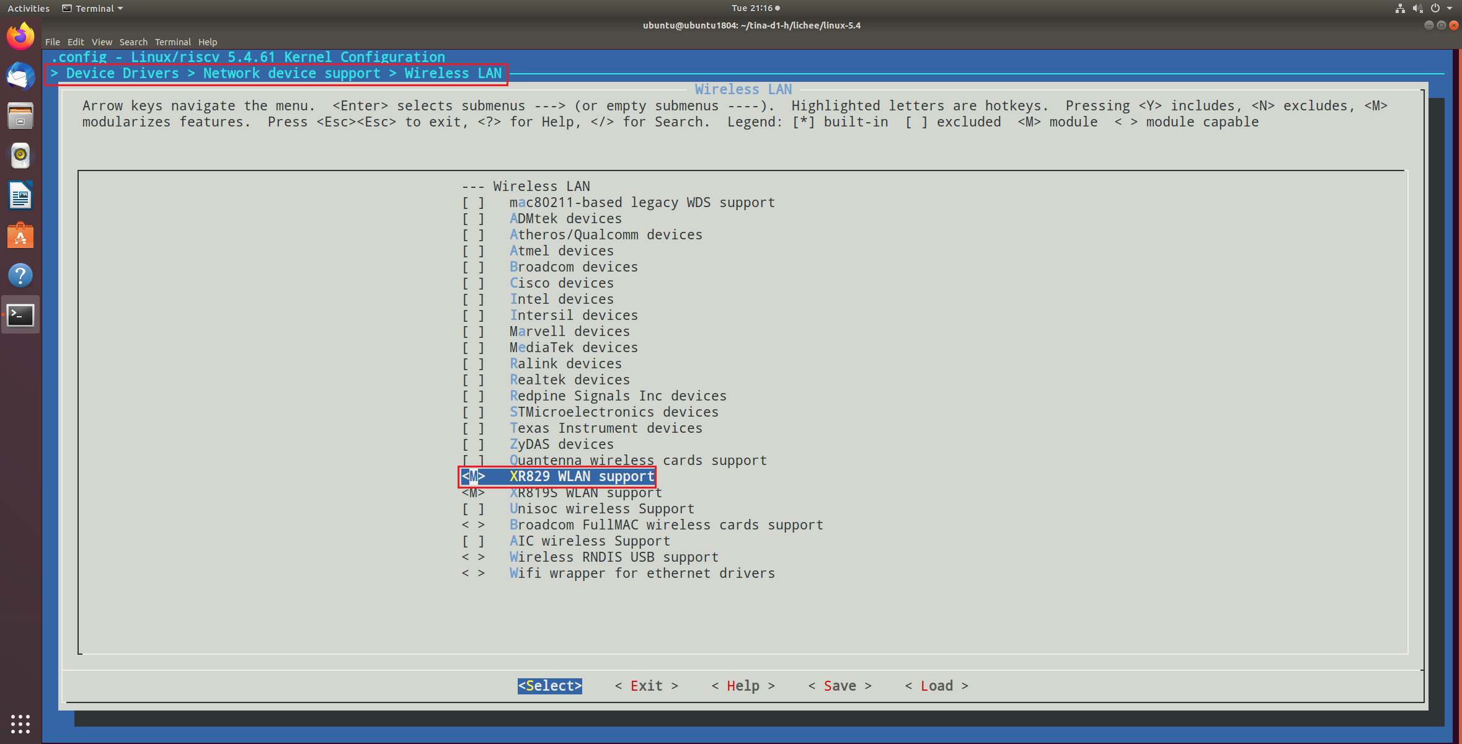The image size is (1462, 744).
Task: Select STMicroelectronics devices entry
Action: 614,412
